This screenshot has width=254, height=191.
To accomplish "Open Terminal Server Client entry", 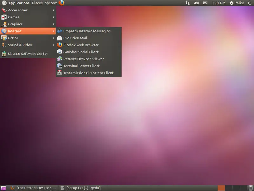I will pyautogui.click(x=89, y=66).
